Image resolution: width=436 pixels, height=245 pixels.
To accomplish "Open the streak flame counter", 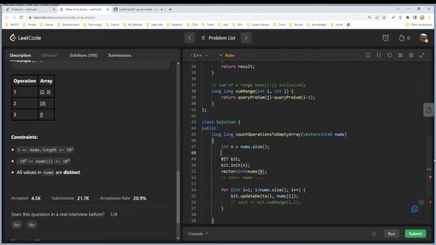I will click(404, 38).
